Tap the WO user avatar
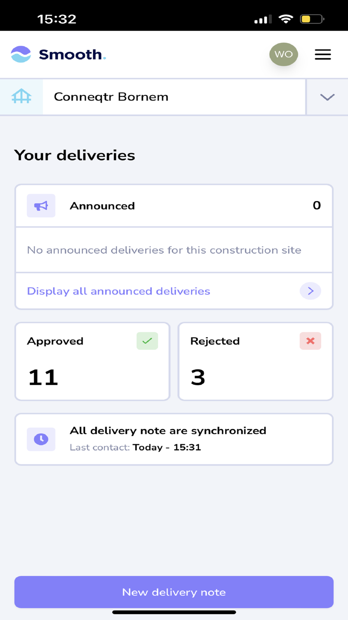This screenshot has width=348, height=620. coord(284,54)
